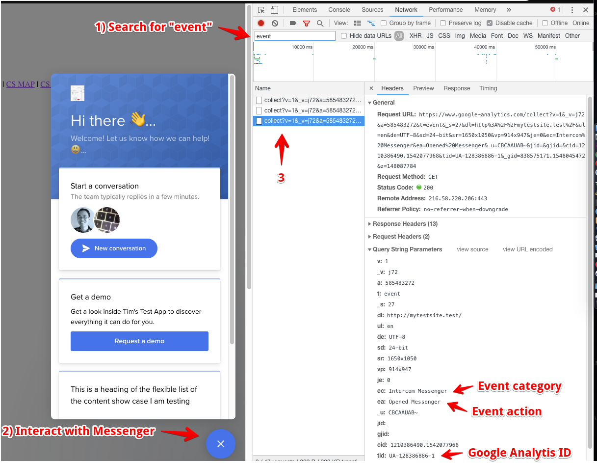This screenshot has height=463, width=597.
Task: Click the Request a demo button
Action: tap(139, 341)
